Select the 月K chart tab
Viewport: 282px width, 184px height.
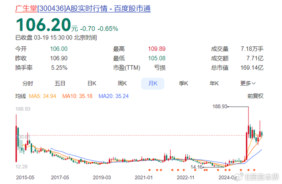click(153, 84)
